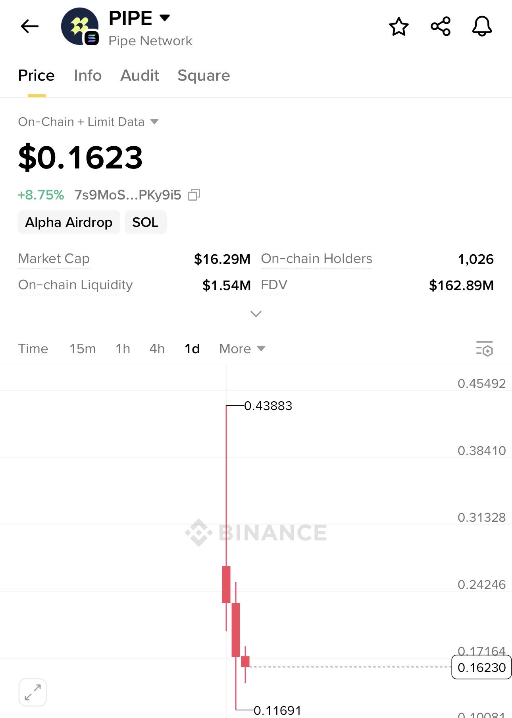Tap the Alpha Airdrop tag
Image resolution: width=512 pixels, height=718 pixels.
(69, 223)
